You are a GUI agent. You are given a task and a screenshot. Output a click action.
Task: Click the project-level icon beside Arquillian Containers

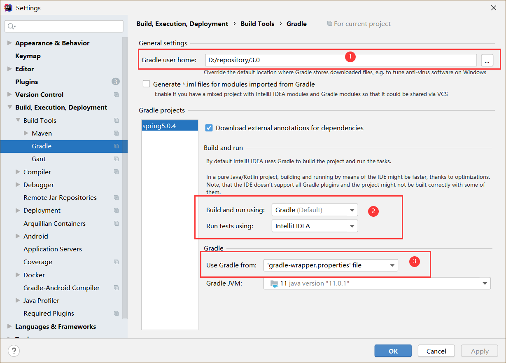[x=116, y=223]
